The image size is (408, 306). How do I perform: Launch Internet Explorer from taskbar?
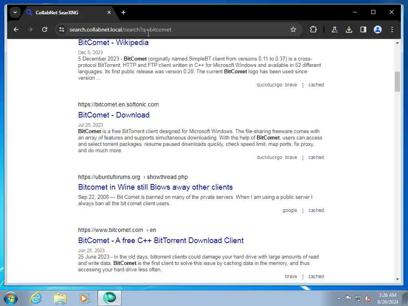click(x=35, y=298)
